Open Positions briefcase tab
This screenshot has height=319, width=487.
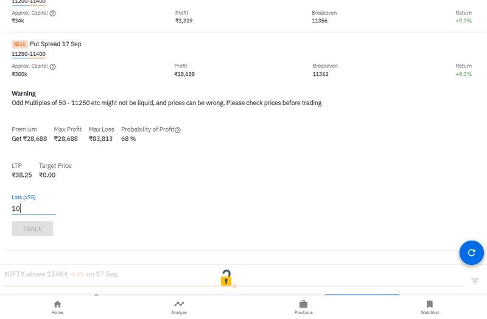coord(303,307)
